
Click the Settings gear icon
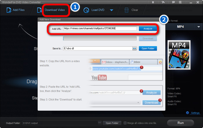(x=187, y=113)
